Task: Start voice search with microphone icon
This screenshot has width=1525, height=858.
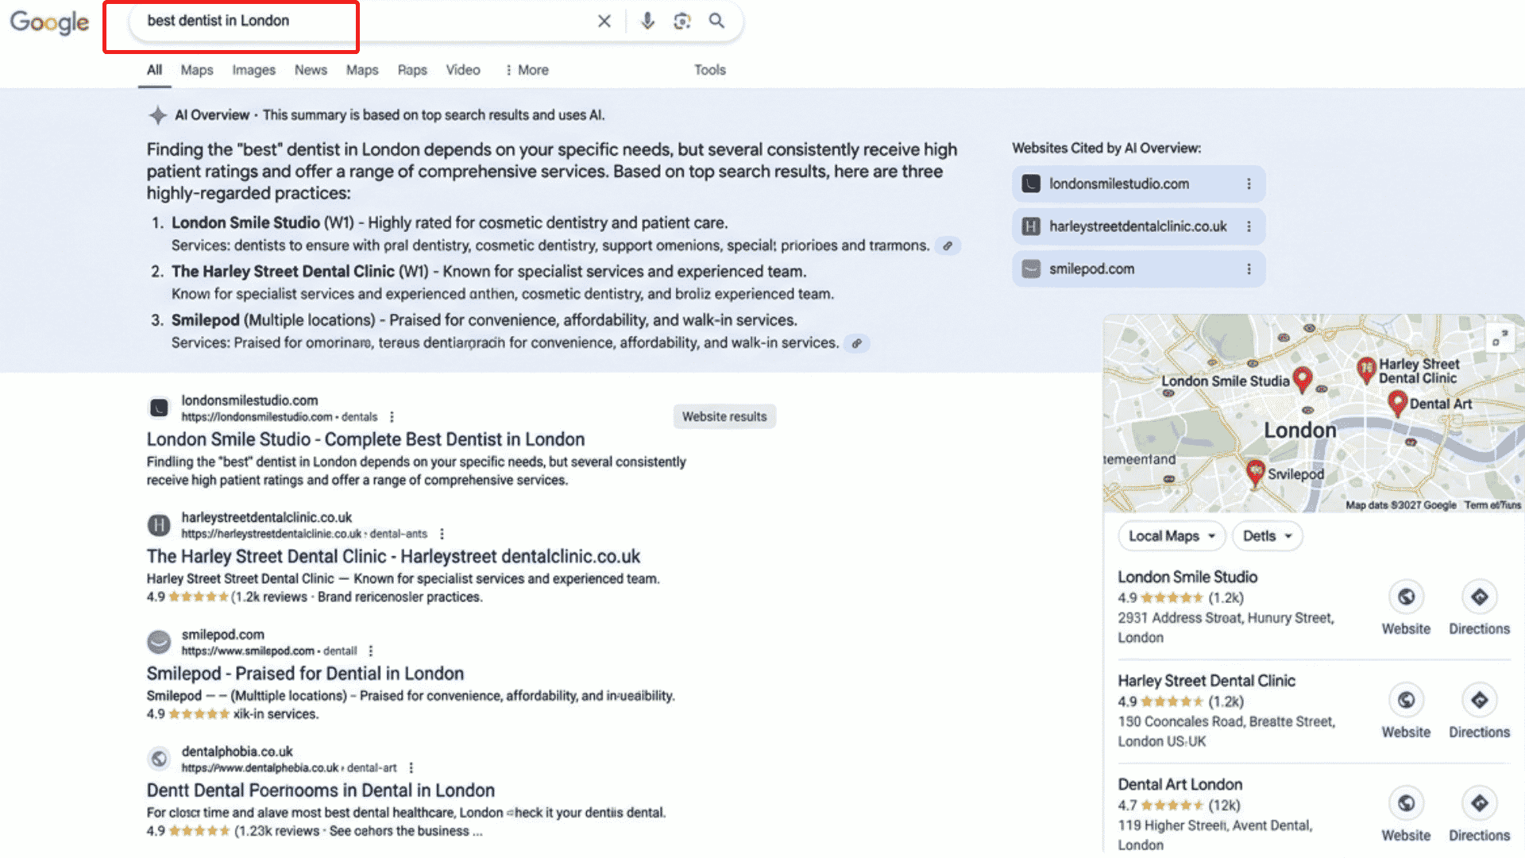Action: pyautogui.click(x=647, y=21)
